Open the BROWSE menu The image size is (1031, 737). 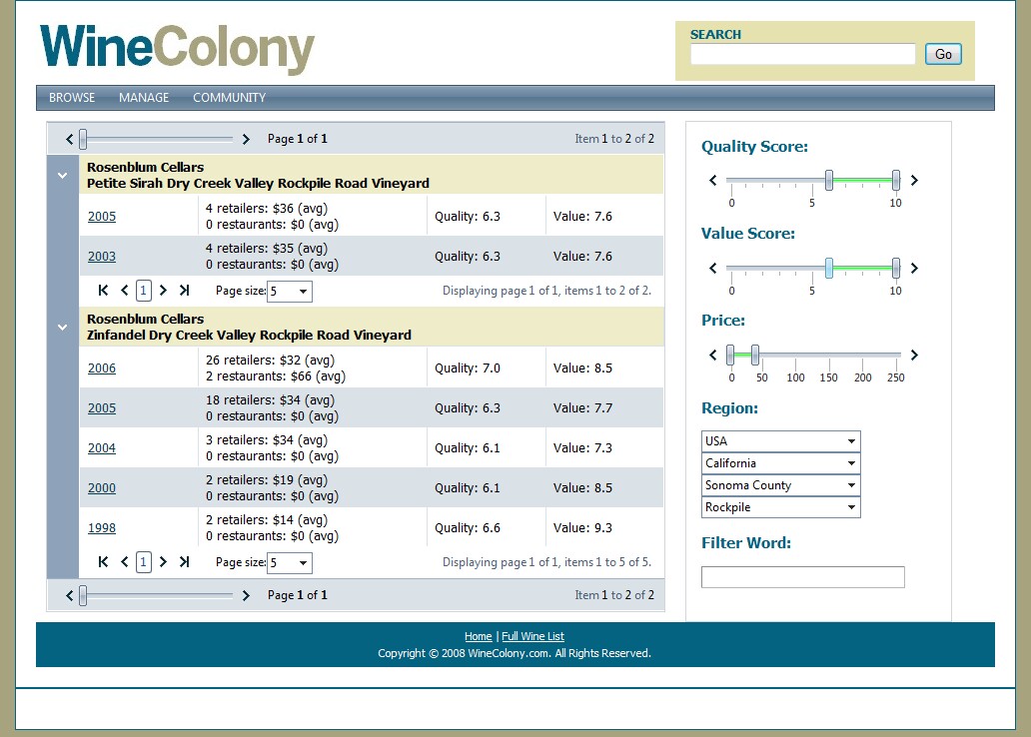72,97
